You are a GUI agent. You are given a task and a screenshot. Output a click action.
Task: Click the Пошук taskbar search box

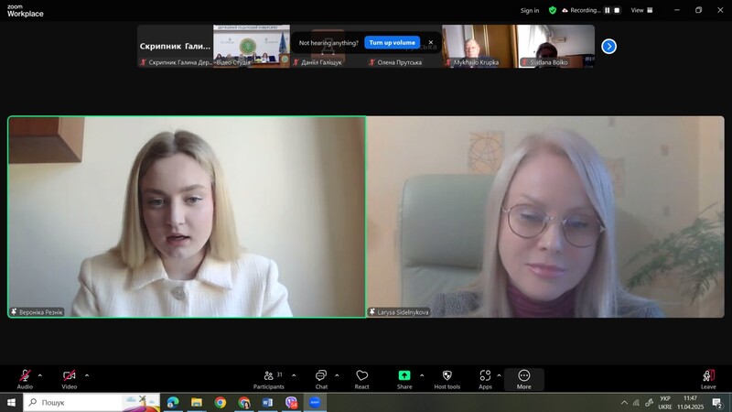[x=91, y=402]
